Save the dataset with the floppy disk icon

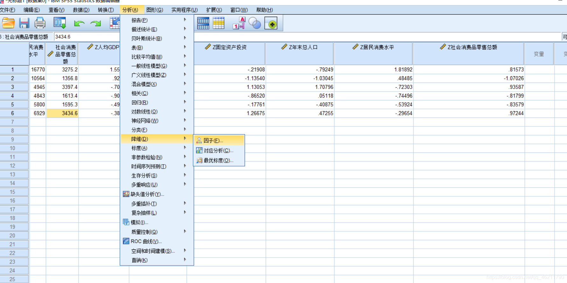click(24, 23)
